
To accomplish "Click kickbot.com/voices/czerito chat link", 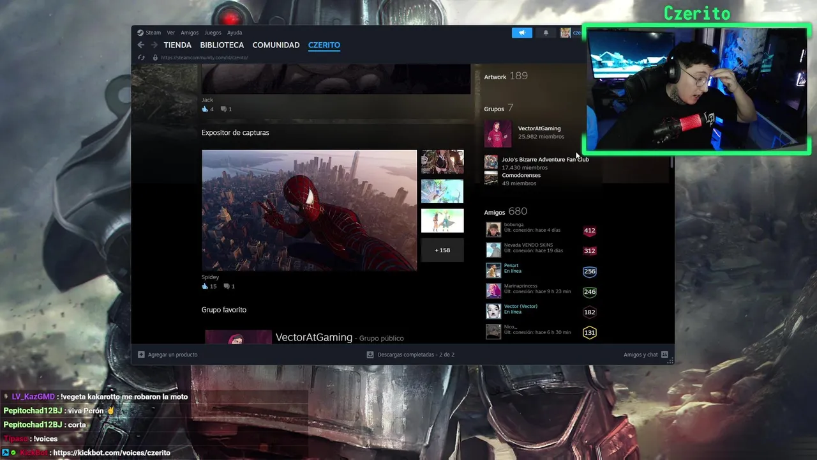I will [112, 453].
